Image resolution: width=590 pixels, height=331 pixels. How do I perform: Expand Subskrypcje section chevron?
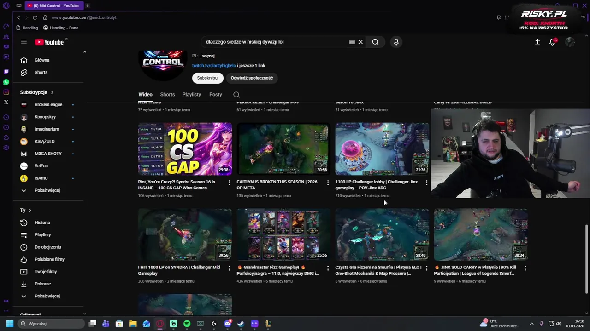pos(52,92)
